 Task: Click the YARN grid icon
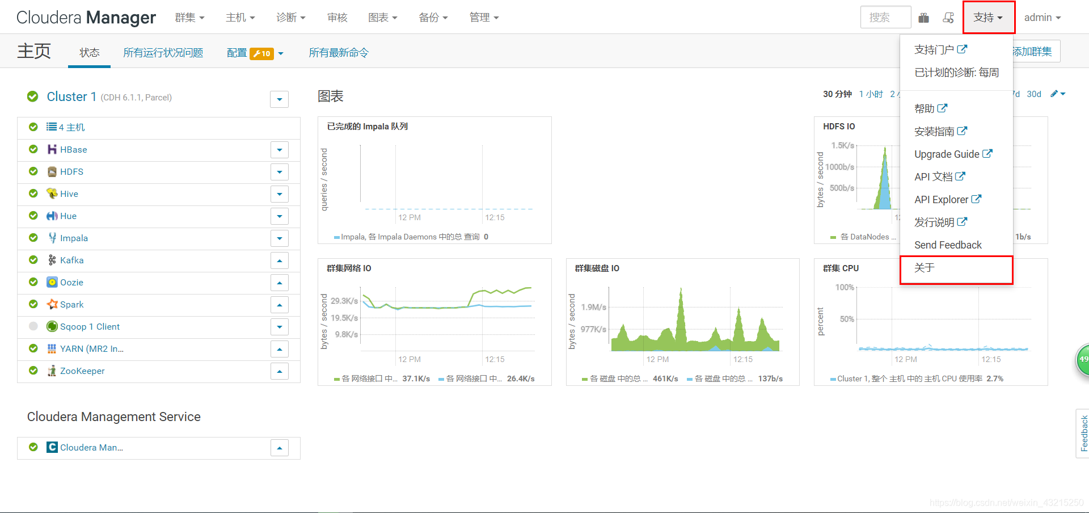tap(52, 348)
